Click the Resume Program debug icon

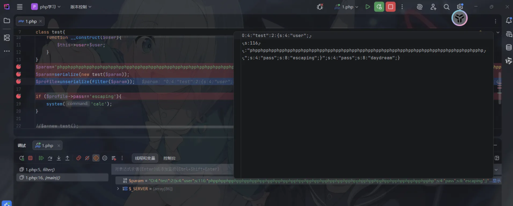(41, 158)
